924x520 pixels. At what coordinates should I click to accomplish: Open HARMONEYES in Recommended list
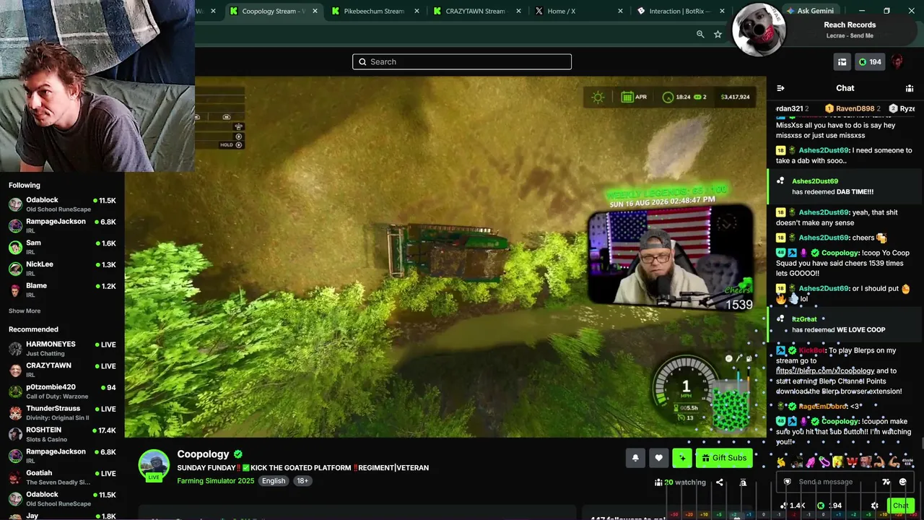[x=62, y=349]
